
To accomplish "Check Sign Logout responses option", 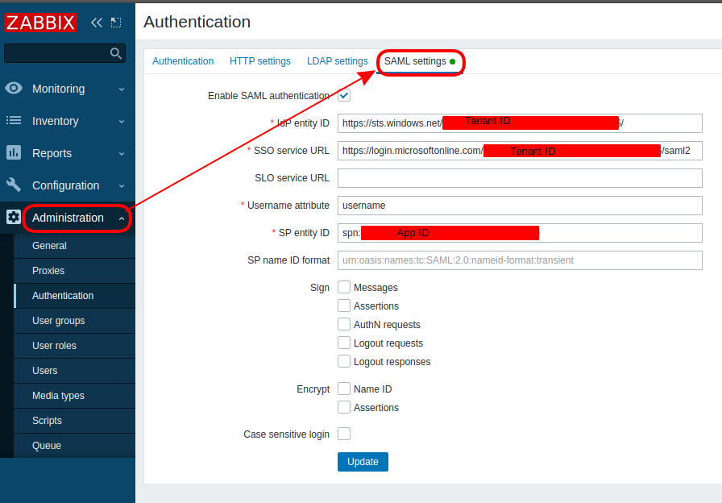I will (344, 361).
